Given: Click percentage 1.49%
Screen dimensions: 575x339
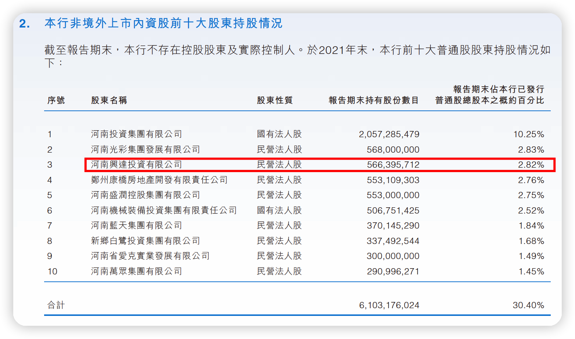Looking at the screenshot, I should pos(531,256).
